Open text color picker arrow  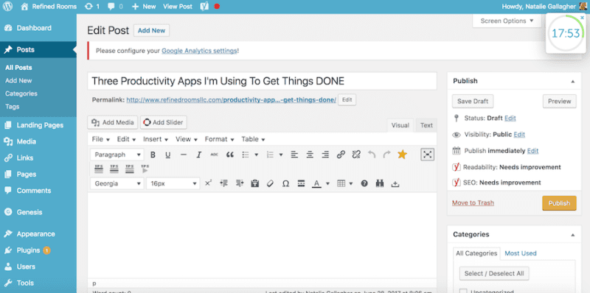point(327,183)
